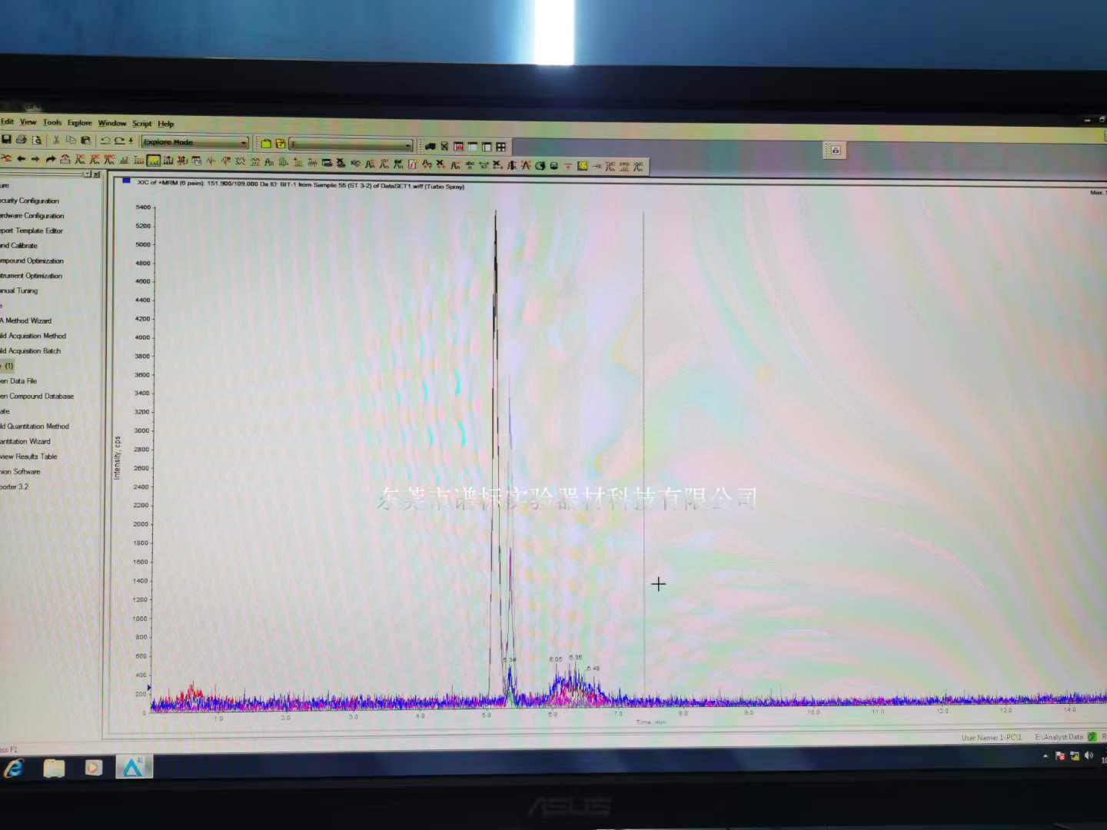Image resolution: width=1107 pixels, height=830 pixels.
Task: Click the Print icon in the toolbar
Action: tap(22, 140)
